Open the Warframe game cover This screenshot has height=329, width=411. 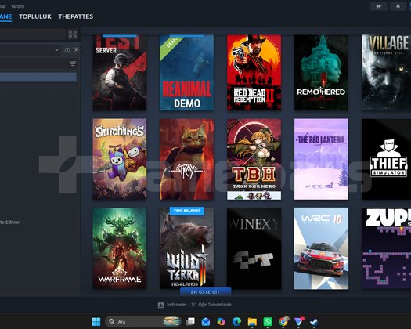[120, 248]
